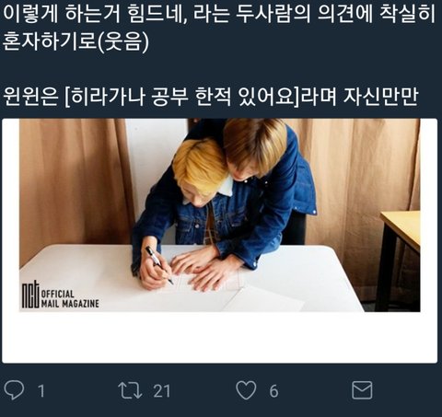Open the attached photo in the tweet
The height and width of the screenshot is (417, 442).
219,215
